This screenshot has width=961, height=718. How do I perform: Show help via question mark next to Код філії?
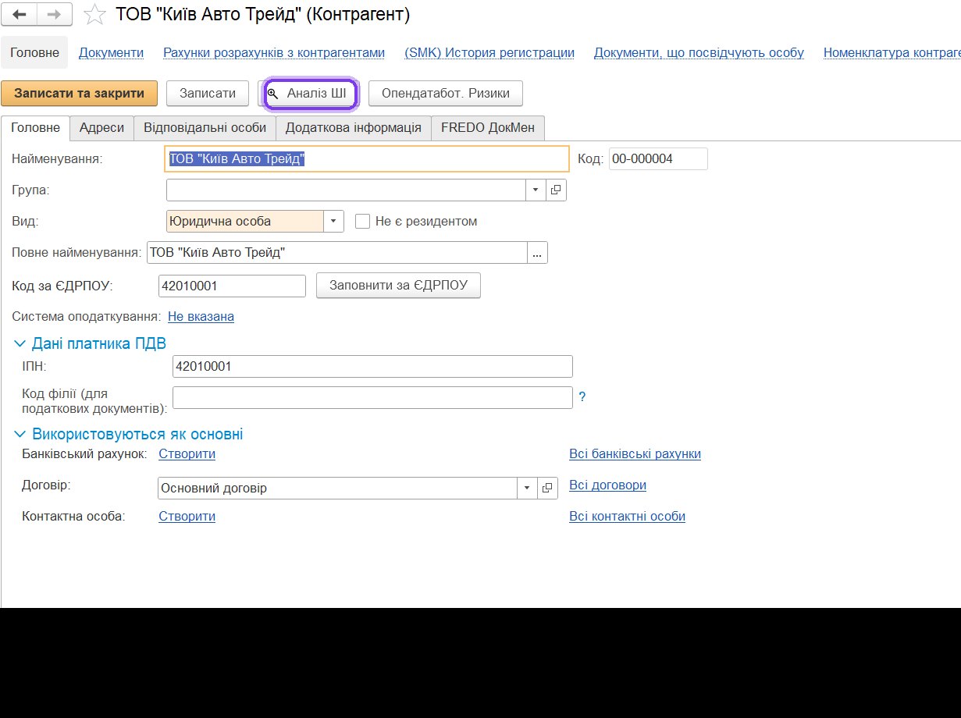(582, 397)
